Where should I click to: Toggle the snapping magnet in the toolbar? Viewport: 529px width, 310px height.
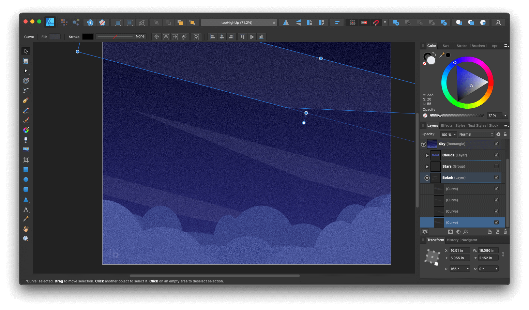[376, 22]
